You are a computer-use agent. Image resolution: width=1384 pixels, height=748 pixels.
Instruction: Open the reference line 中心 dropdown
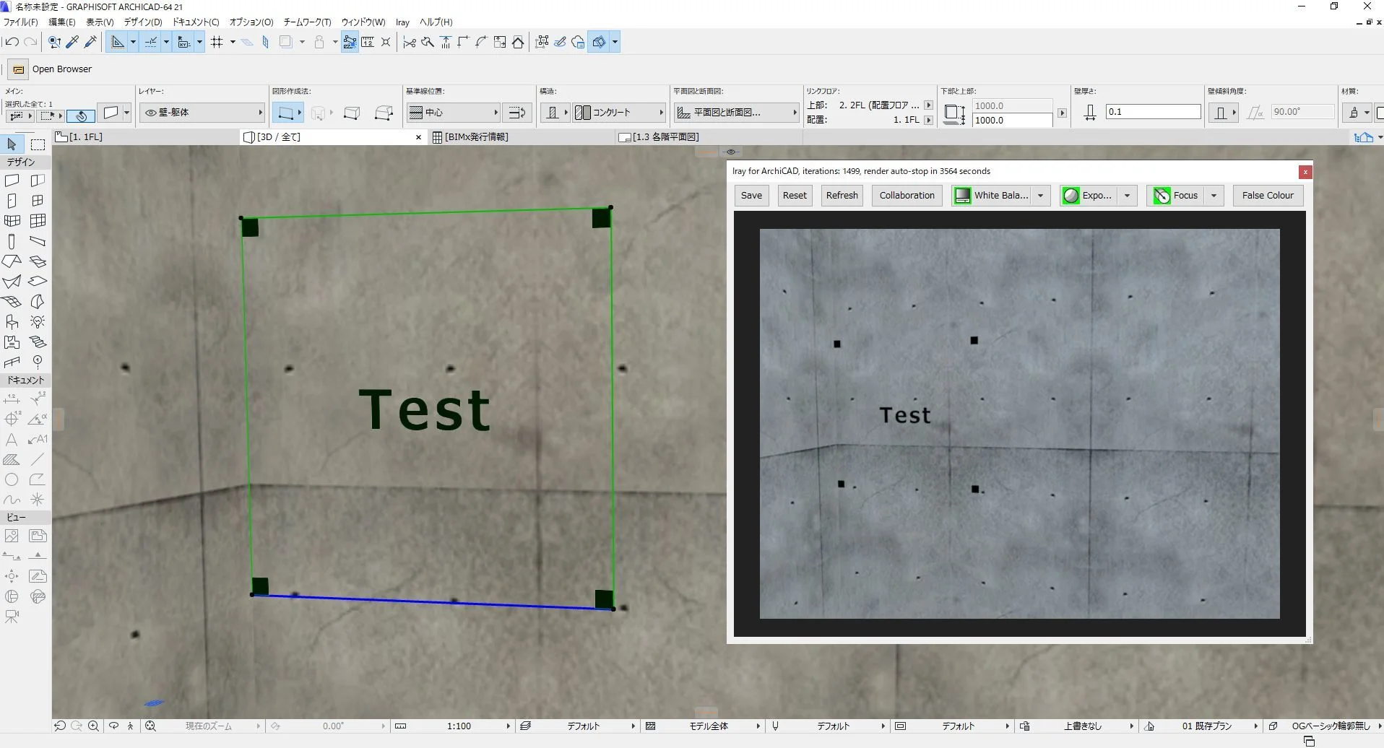(x=453, y=113)
